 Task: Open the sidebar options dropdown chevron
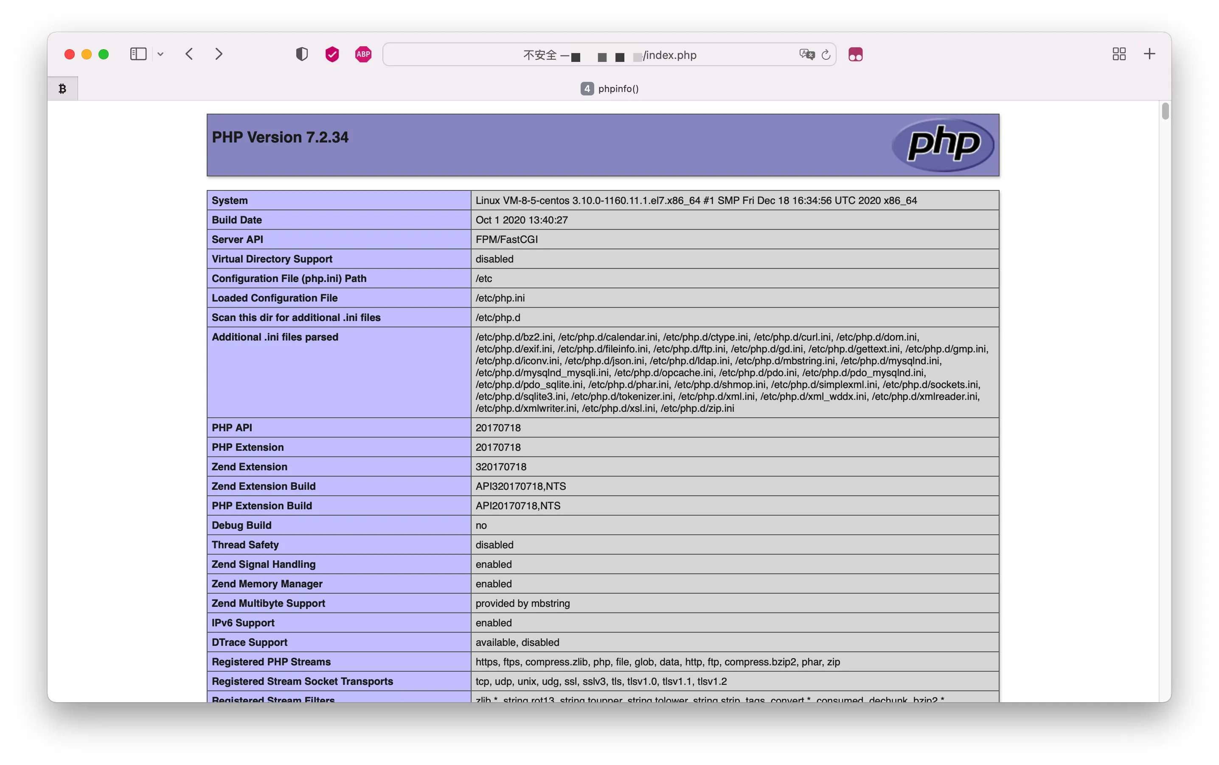pos(160,54)
